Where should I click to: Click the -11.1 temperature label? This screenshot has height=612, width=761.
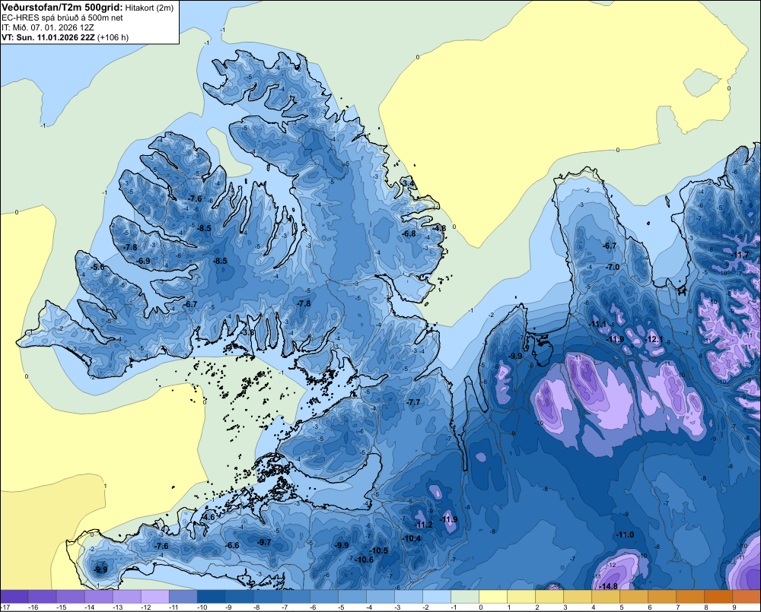(x=598, y=324)
